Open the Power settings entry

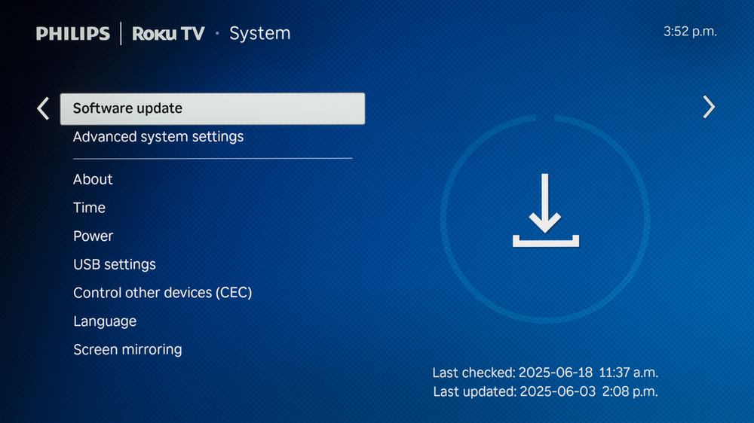point(93,236)
